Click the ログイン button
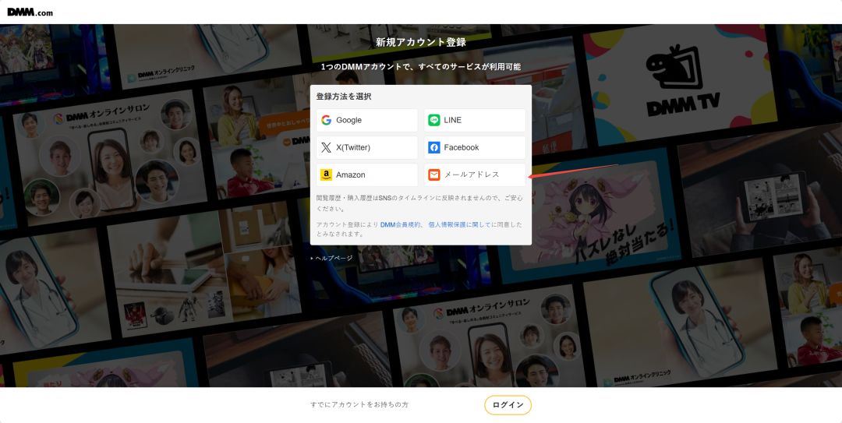 point(508,405)
